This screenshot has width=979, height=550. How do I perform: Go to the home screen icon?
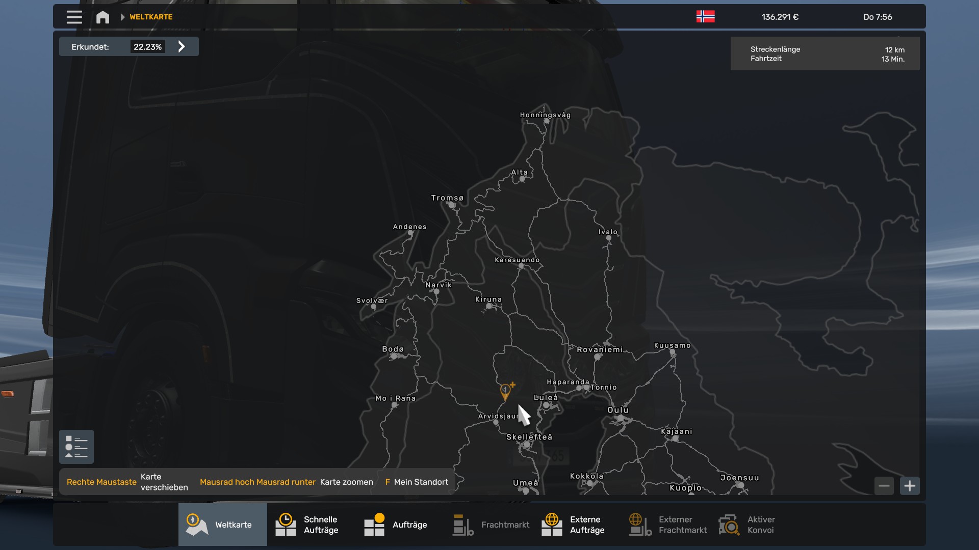click(x=102, y=17)
